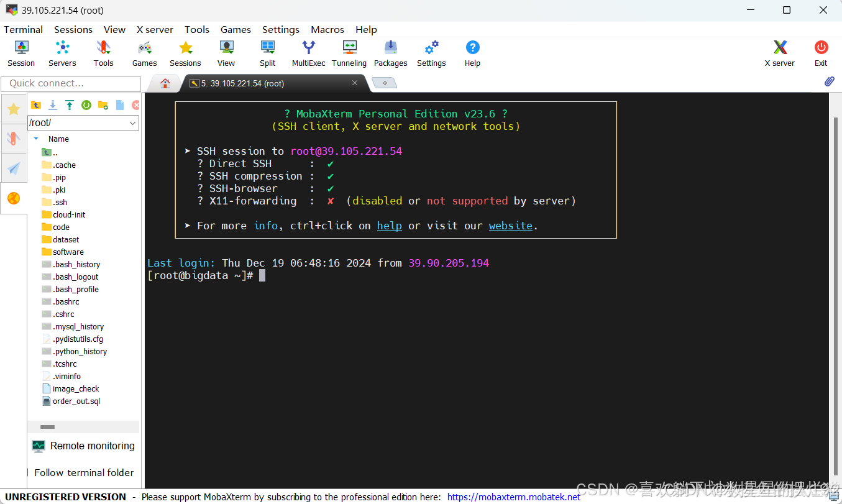The height and width of the screenshot is (504, 842).
Task: Open the View menu in menu bar
Action: point(114,29)
